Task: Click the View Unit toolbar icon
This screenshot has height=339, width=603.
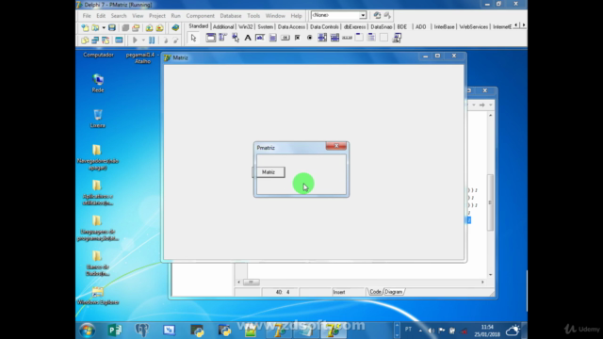Action: tap(85, 40)
